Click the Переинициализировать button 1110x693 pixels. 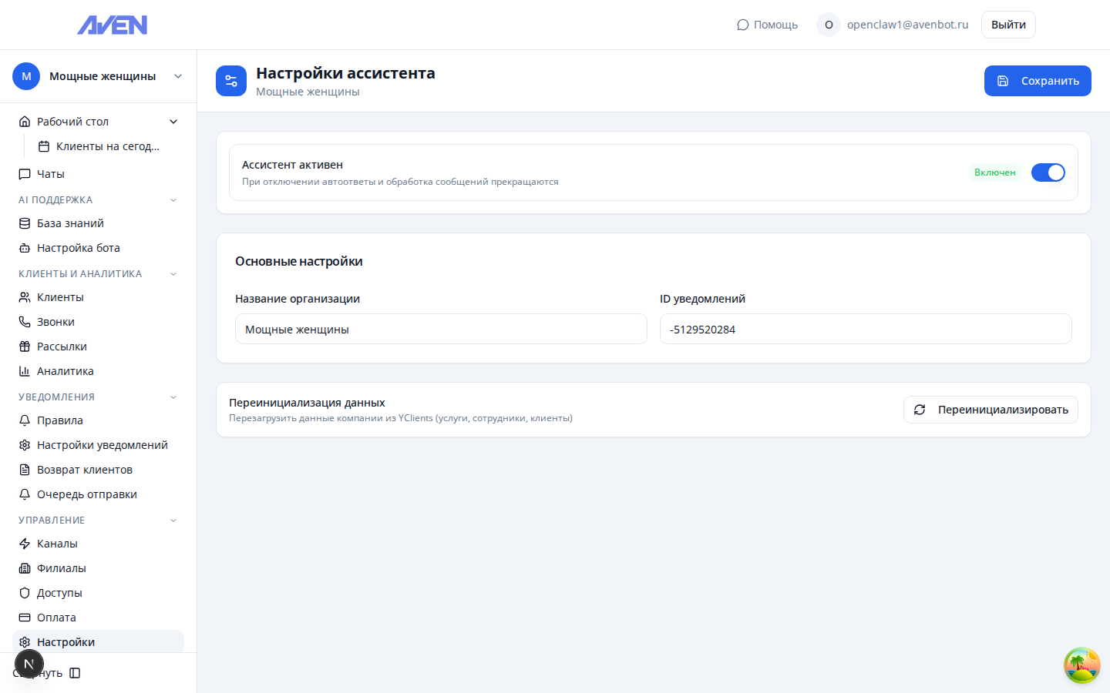tap(991, 409)
